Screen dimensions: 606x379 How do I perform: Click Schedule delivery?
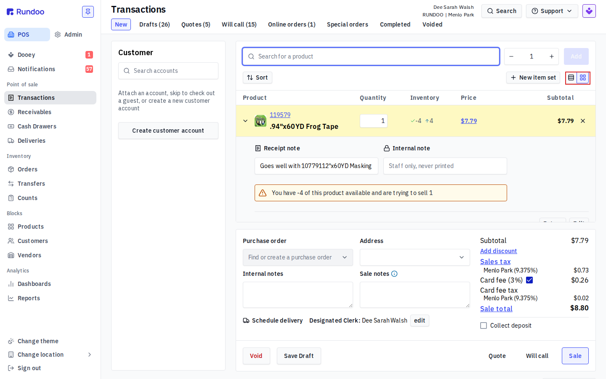(273, 320)
